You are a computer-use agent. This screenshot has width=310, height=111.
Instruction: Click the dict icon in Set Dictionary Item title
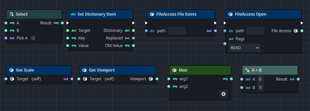pos(73,14)
